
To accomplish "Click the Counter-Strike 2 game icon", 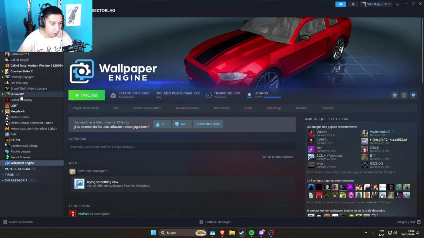I will click(x=7, y=71).
